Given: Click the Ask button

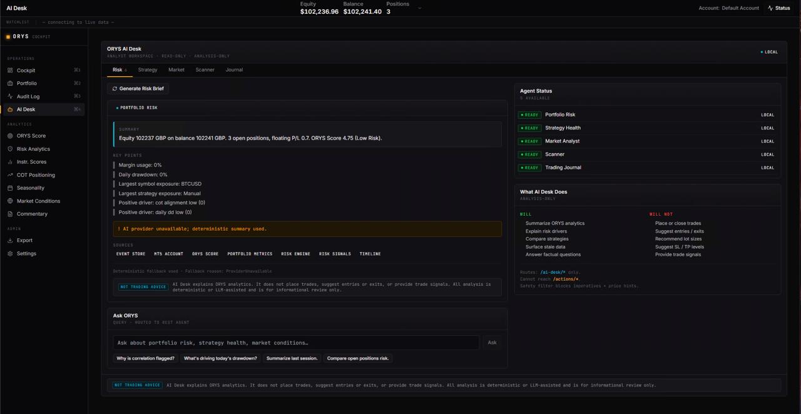Looking at the screenshot, I should [492, 343].
